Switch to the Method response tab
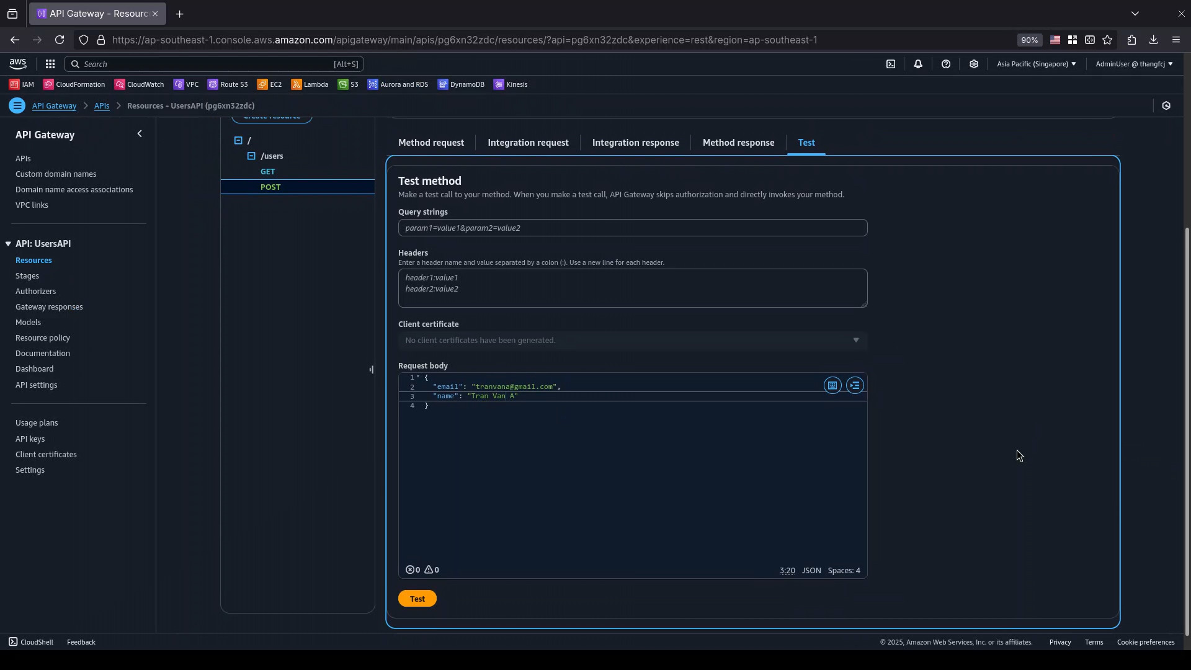This screenshot has width=1191, height=670. click(738, 143)
